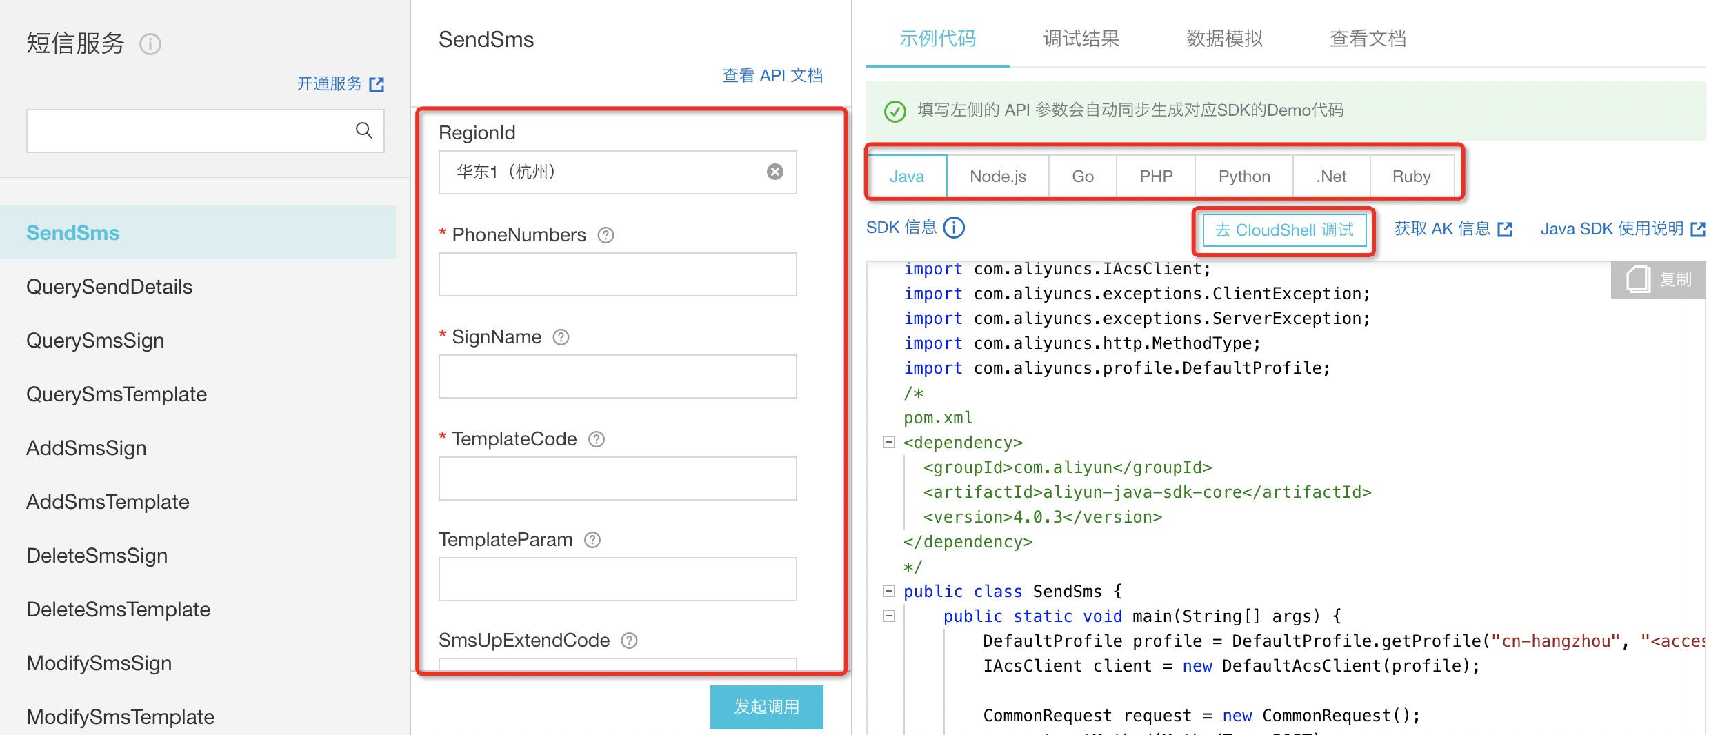The height and width of the screenshot is (735, 1709).
Task: Collapse the dependency block in the code
Action: [x=889, y=442]
